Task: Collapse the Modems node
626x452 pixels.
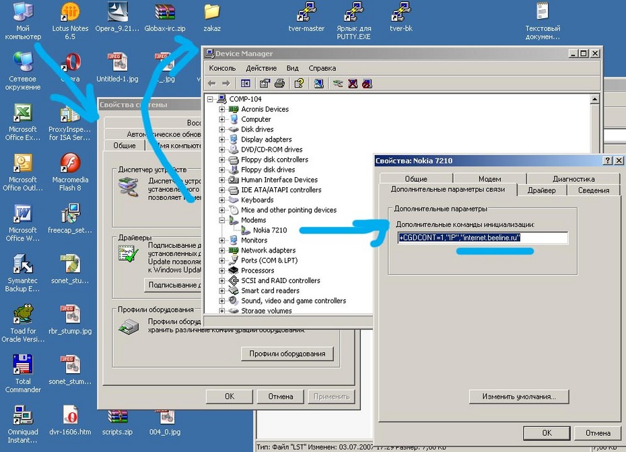Action: (221, 220)
